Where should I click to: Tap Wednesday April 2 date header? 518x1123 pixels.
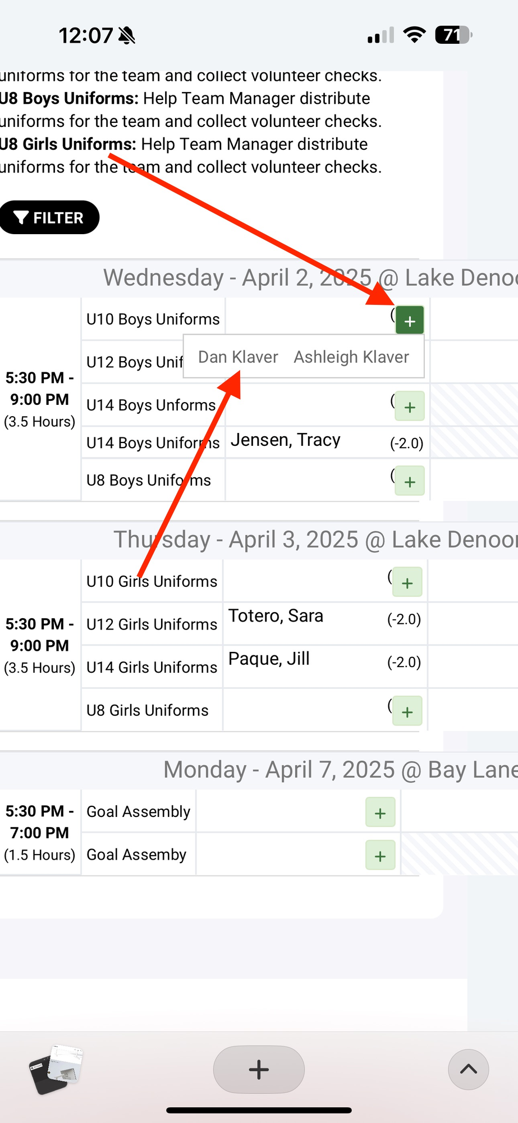click(309, 278)
